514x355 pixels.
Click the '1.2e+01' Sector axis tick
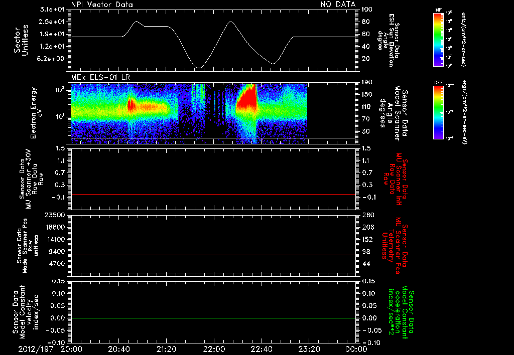click(52, 47)
